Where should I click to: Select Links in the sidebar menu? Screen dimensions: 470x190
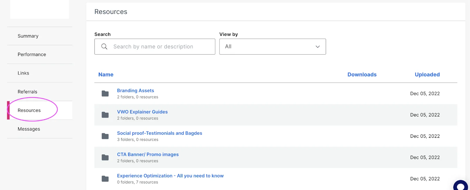pyautogui.click(x=23, y=73)
